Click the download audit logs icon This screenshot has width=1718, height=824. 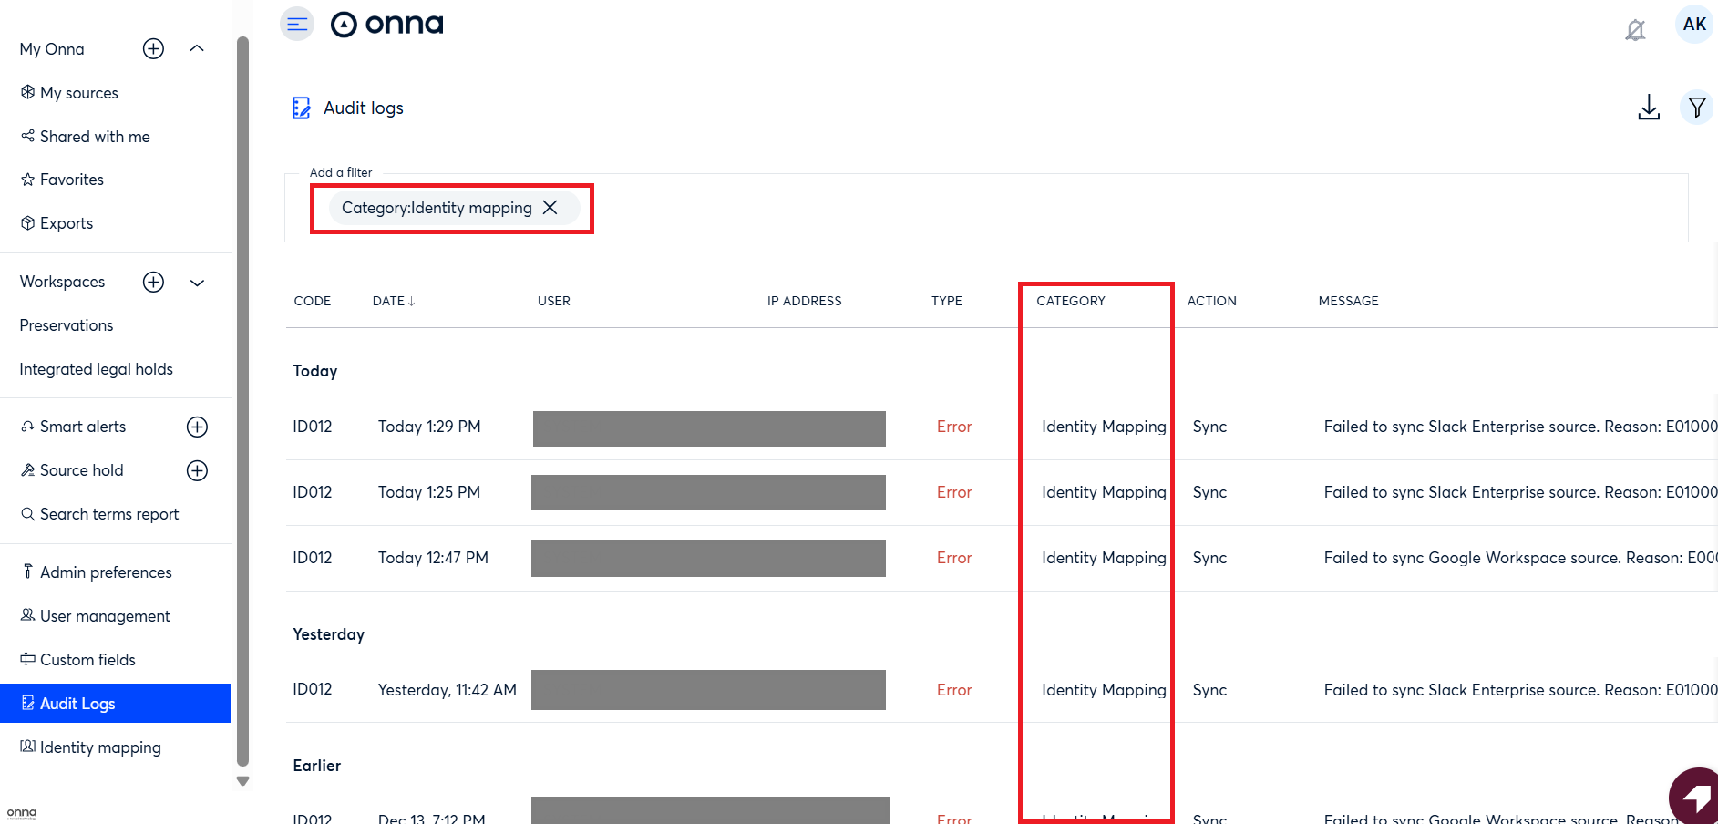pos(1648,108)
